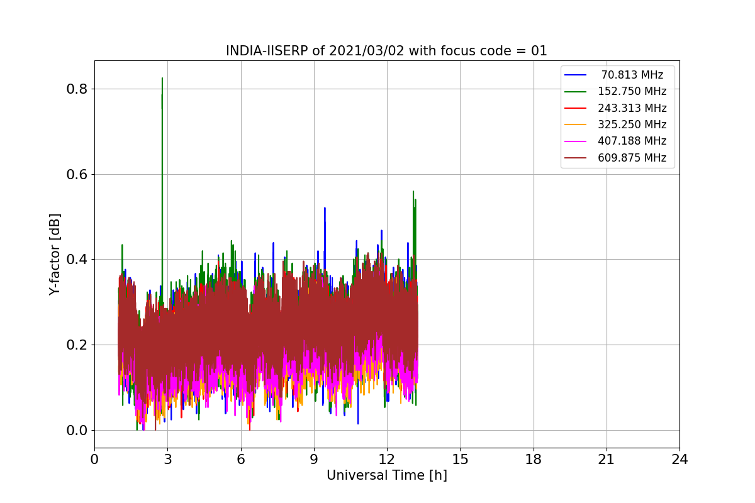Click the 6 x-axis tick label
The height and width of the screenshot is (503, 755).
click(241, 460)
